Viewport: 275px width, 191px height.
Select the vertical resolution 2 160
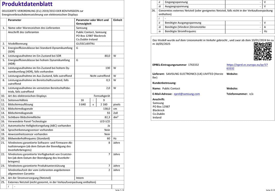(x=104, y=105)
